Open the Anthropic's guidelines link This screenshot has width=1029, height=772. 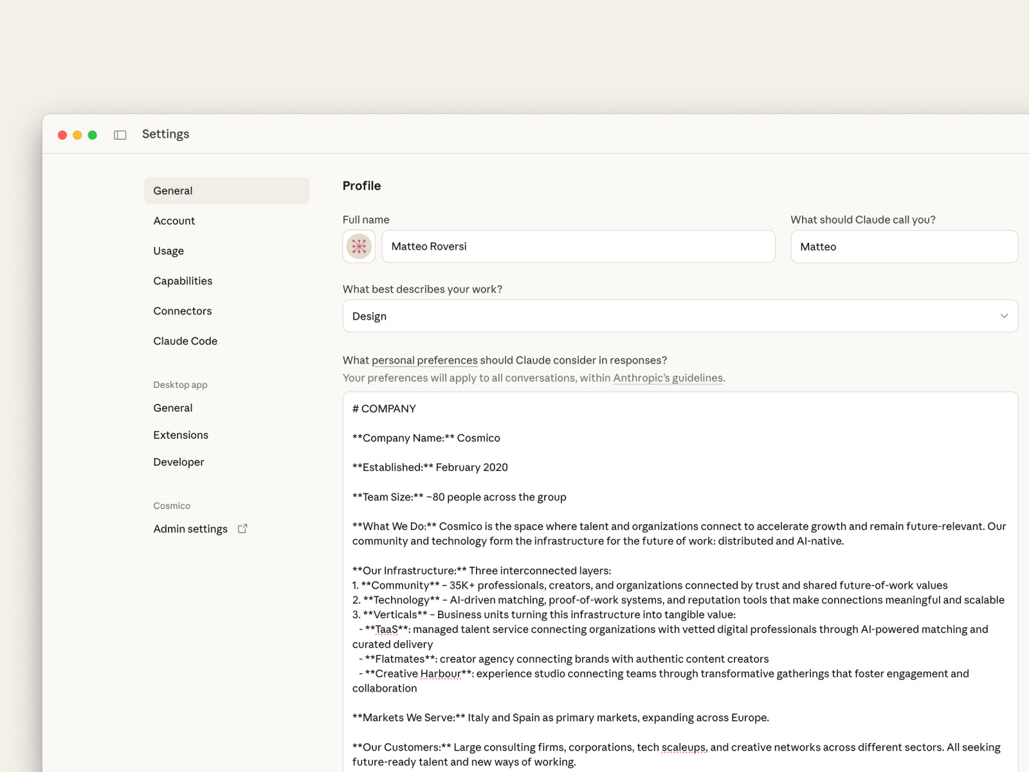click(668, 378)
